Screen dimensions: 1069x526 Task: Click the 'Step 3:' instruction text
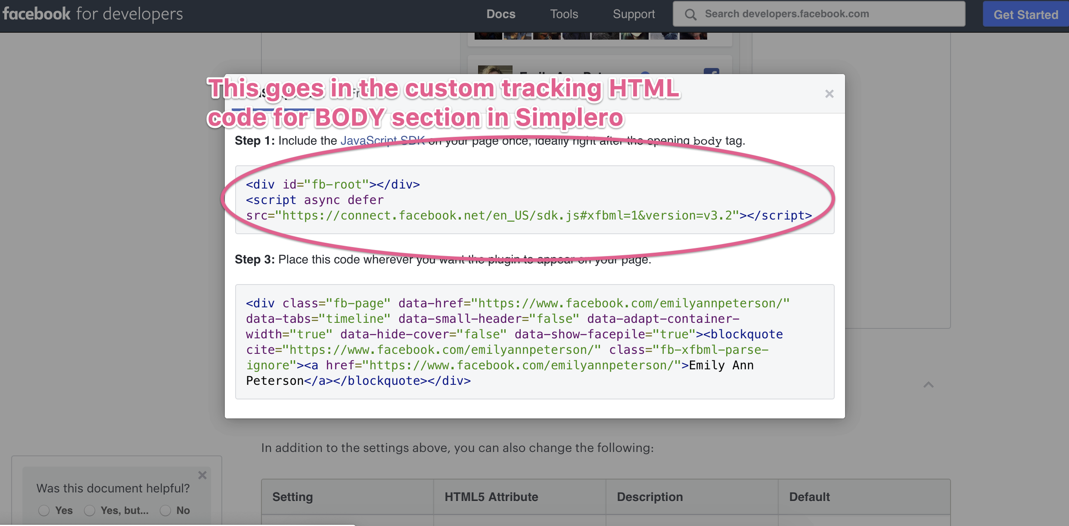[x=443, y=260]
